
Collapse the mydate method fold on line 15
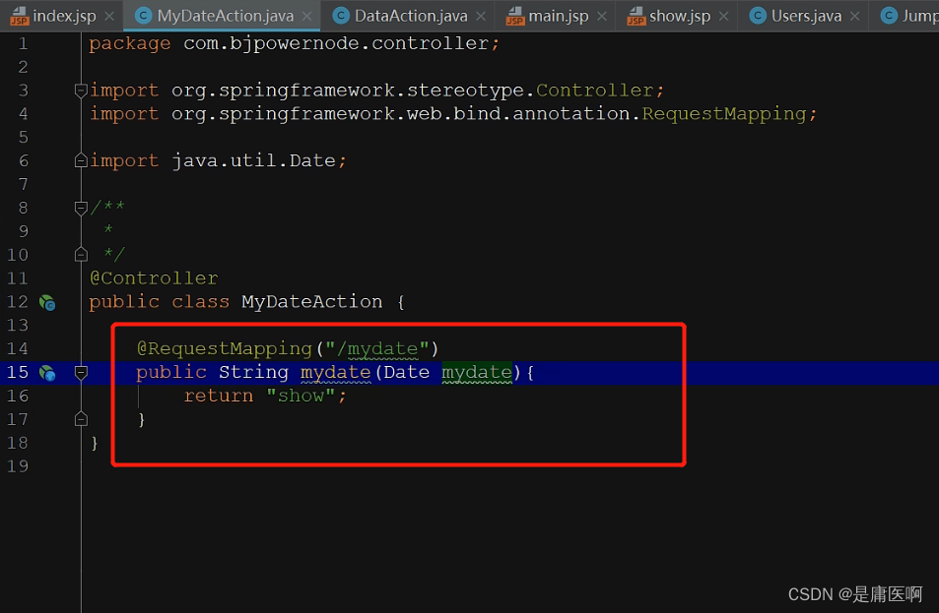(x=81, y=373)
